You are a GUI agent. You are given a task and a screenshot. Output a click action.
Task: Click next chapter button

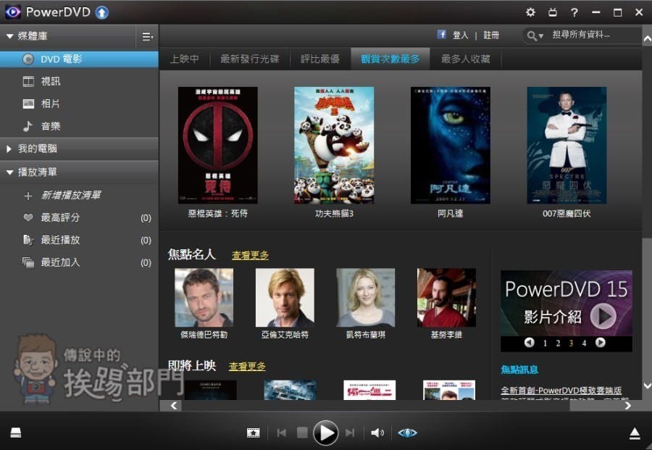350,433
